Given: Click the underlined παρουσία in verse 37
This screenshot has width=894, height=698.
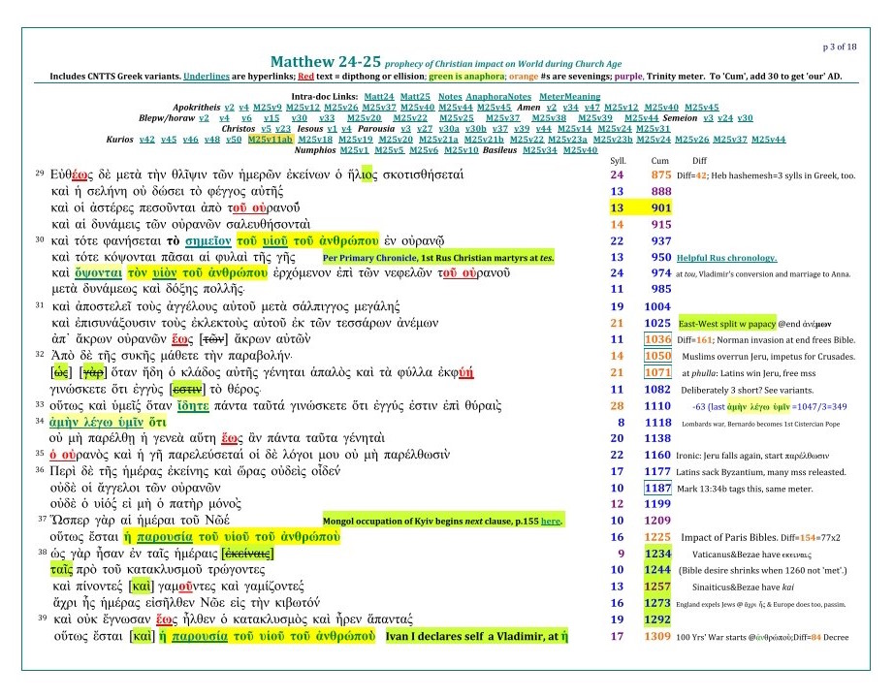Looking at the screenshot, I should pos(165,537).
